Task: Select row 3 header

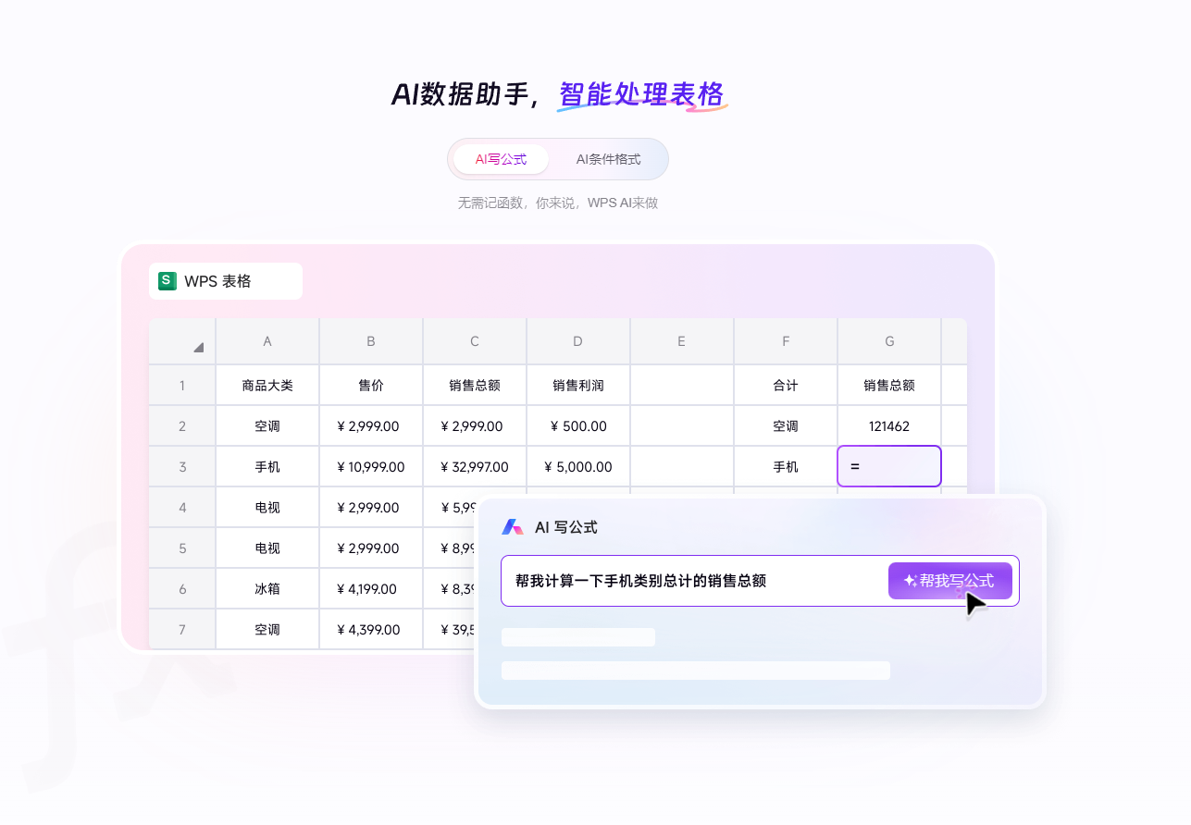Action: coord(182,467)
